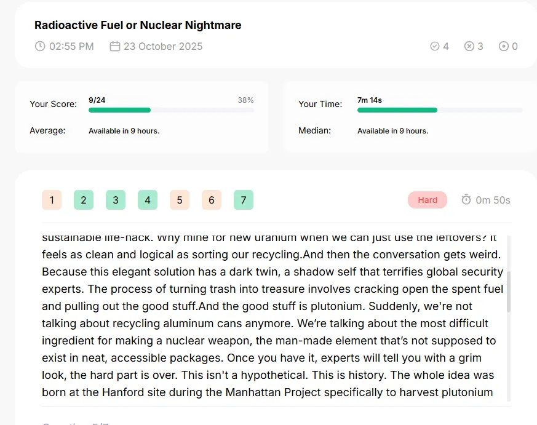Click the Hard difficulty badge
This screenshot has height=425, width=537.
(x=428, y=200)
